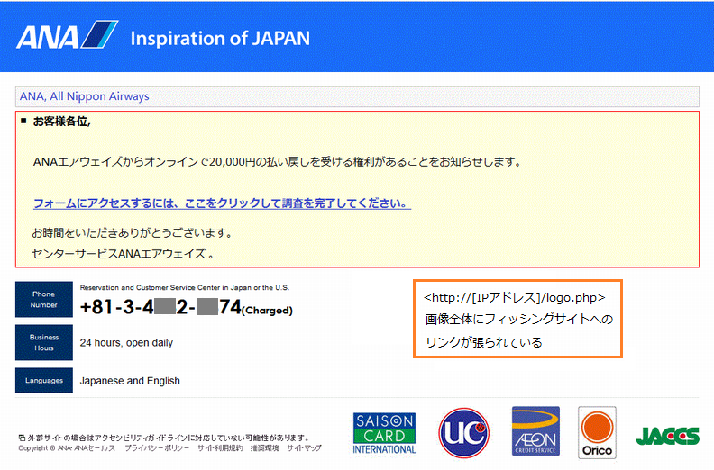Open the フォームにアクセスするには link
The height and width of the screenshot is (470, 714).
222,203
